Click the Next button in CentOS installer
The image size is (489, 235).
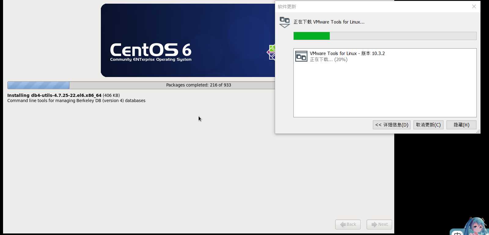click(x=379, y=224)
